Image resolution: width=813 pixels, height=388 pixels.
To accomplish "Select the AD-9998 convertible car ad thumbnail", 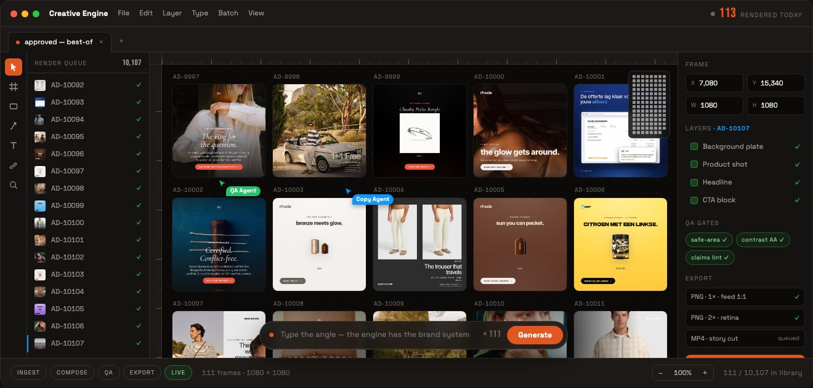I will [x=319, y=130].
